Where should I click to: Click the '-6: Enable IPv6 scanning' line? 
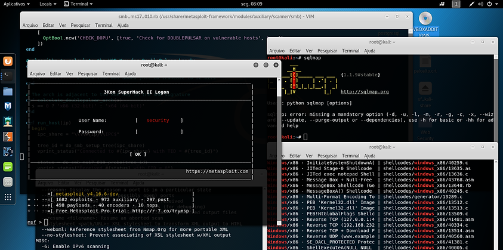(x=75, y=246)
